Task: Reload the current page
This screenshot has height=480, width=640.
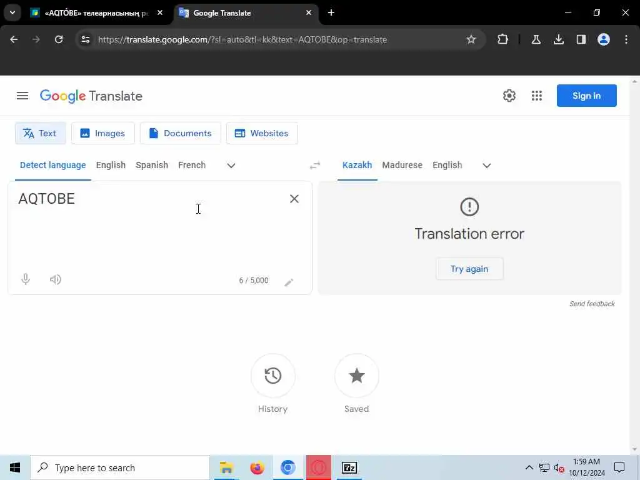Action: tap(59, 39)
